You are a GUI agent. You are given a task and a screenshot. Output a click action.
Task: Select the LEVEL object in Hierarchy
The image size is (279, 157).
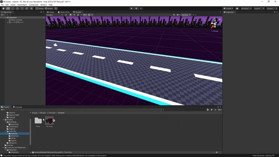[17, 22]
